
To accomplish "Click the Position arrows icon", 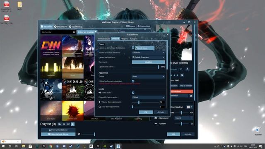I will coord(156,124).
